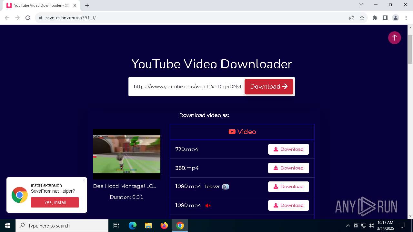Click the YouTube URL input field
The height and width of the screenshot is (232, 413).
coord(187,87)
